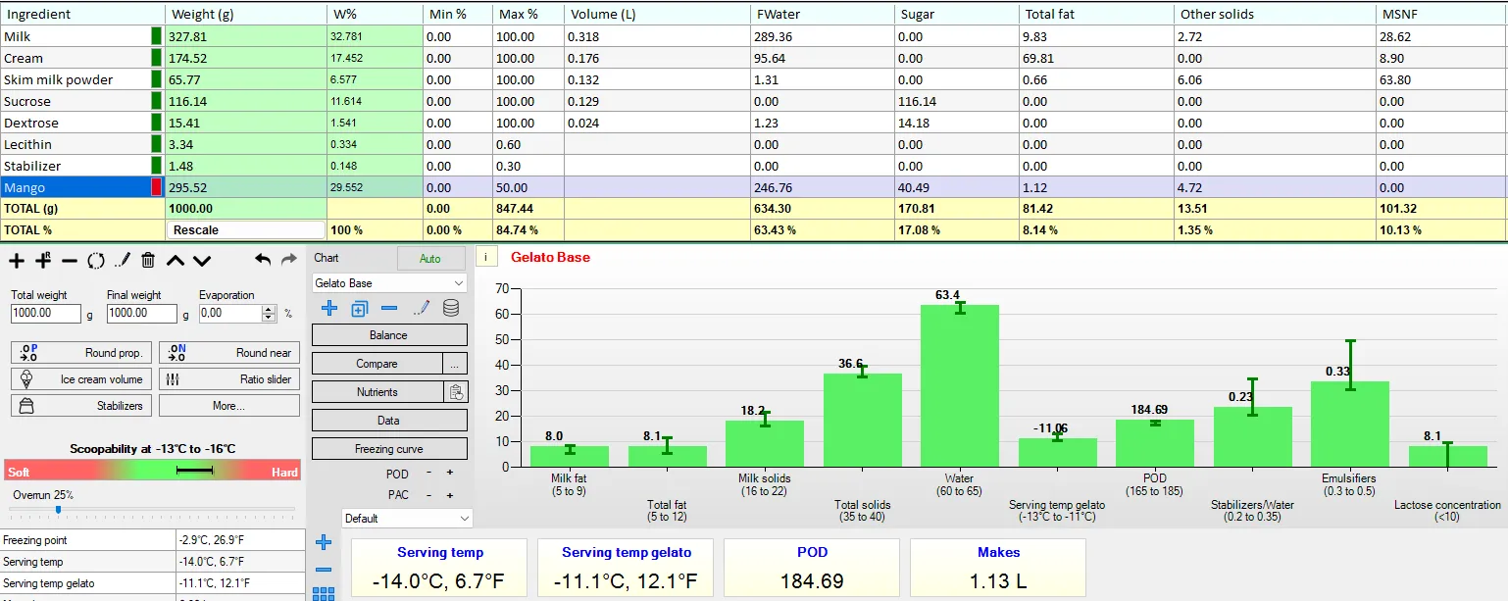Click the undo arrow icon
The width and height of the screenshot is (1508, 601).
[262, 260]
